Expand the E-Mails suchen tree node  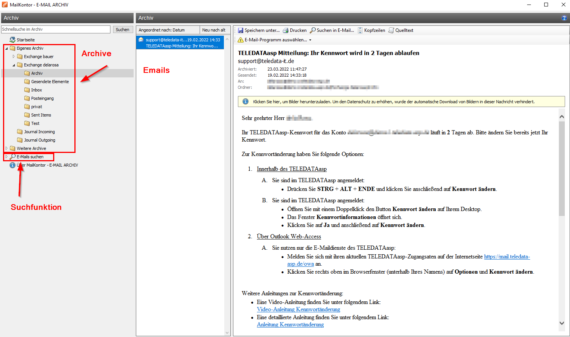point(6,157)
